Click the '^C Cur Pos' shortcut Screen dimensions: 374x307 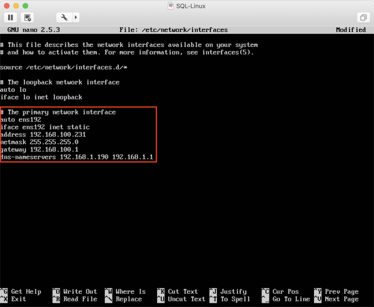click(280, 291)
